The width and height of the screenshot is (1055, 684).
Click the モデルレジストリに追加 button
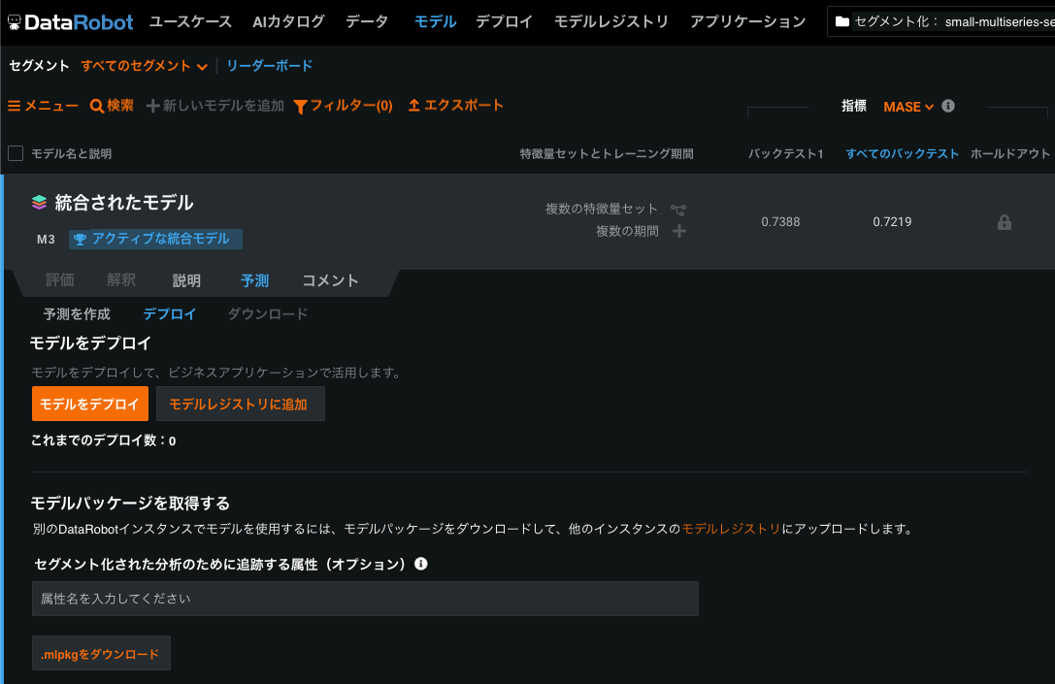240,404
